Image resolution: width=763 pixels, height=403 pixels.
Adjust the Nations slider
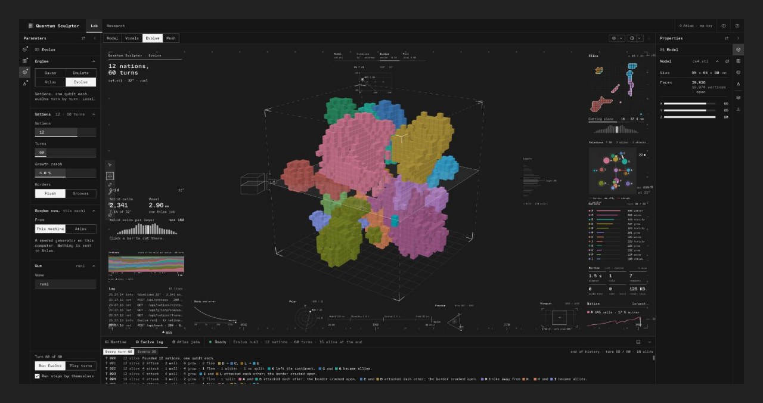click(x=66, y=132)
